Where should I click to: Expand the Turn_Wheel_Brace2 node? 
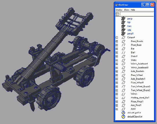[117, 90]
